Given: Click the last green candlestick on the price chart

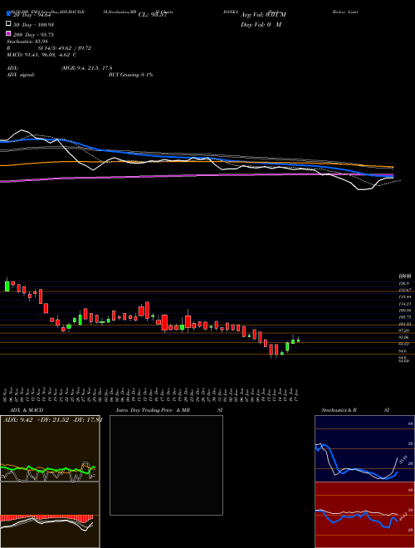Looking at the screenshot, I should [298, 340].
